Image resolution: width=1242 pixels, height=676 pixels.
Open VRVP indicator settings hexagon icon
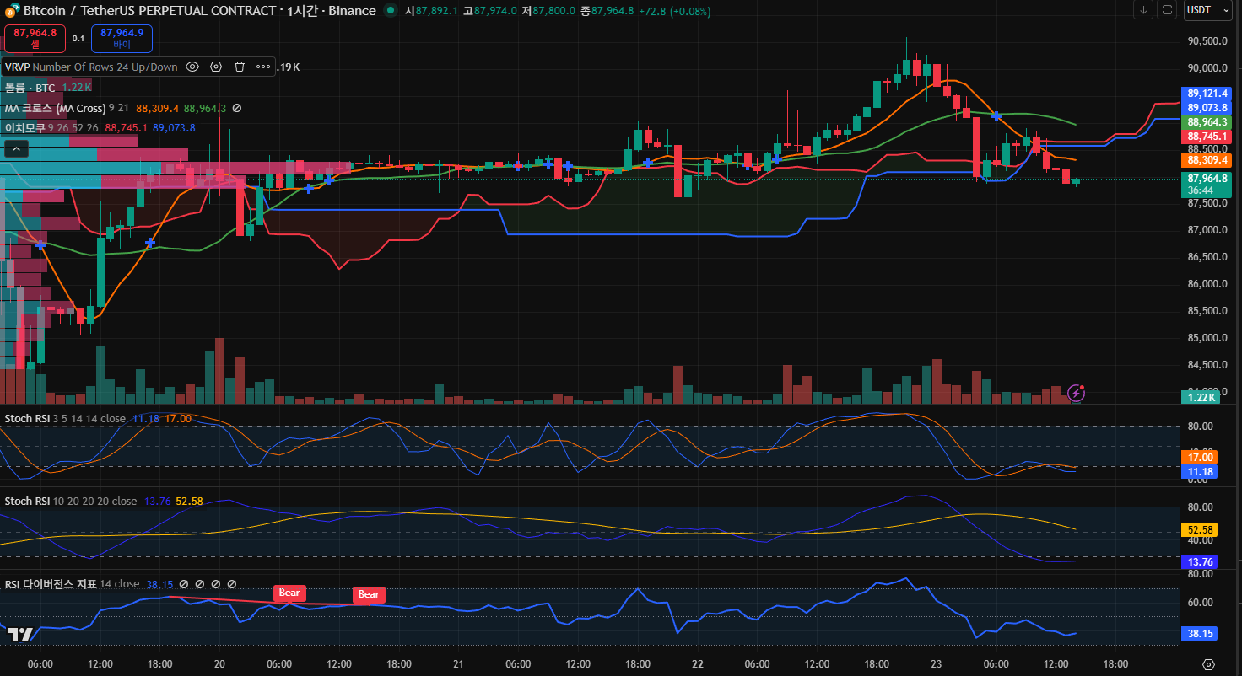[x=216, y=67]
